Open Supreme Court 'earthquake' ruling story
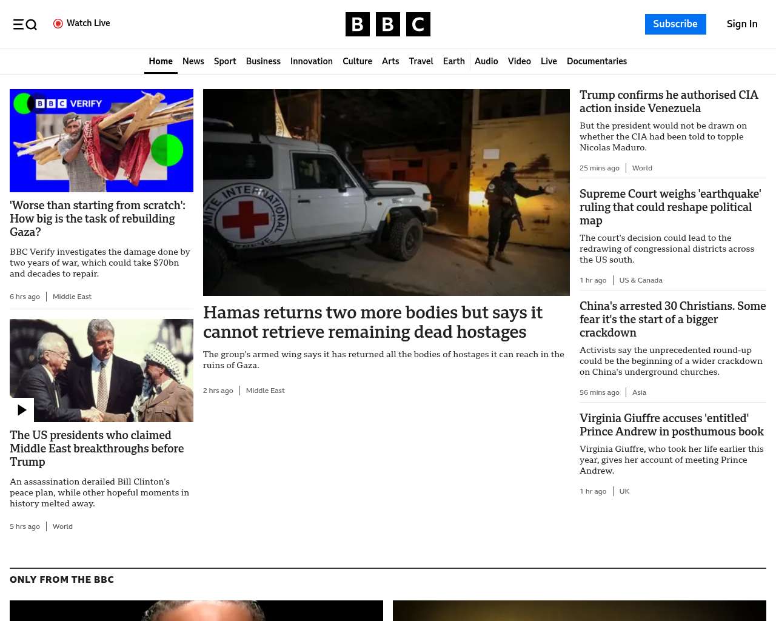The image size is (776, 621). click(670, 207)
